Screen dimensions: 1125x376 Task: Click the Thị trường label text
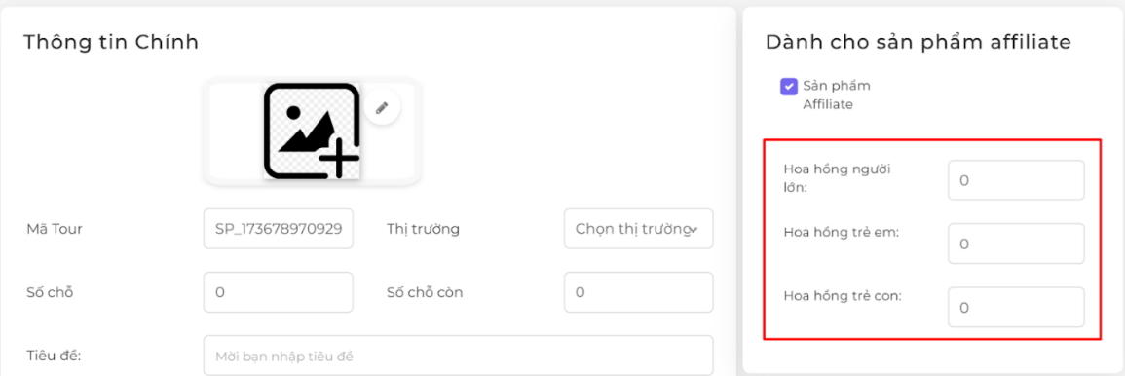(x=424, y=229)
